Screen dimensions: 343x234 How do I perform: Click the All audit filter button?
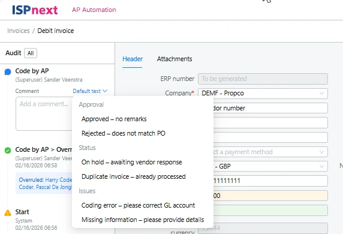pos(31,53)
